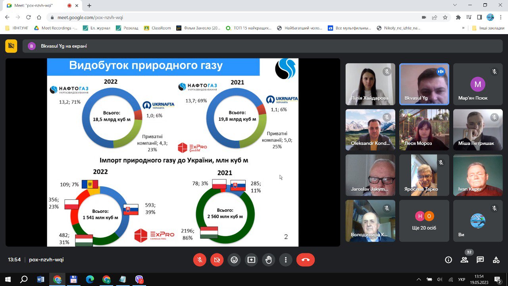The width and height of the screenshot is (508, 286).
Task: Click the Present now screen-share icon
Action: pos(251,260)
